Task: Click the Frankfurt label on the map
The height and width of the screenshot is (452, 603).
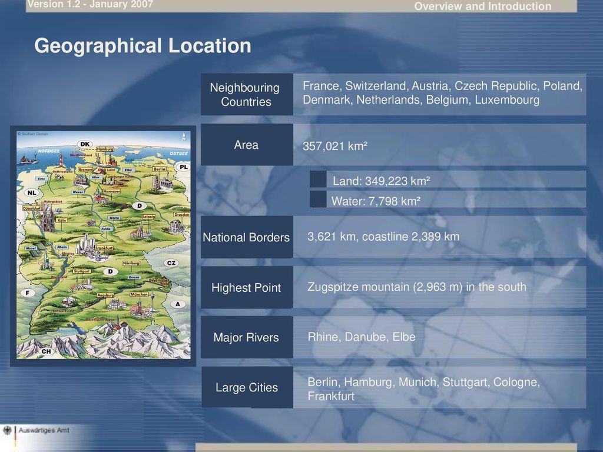Action: pyautogui.click(x=104, y=248)
